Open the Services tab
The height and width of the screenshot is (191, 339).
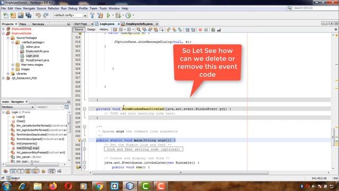[x=38, y=24]
